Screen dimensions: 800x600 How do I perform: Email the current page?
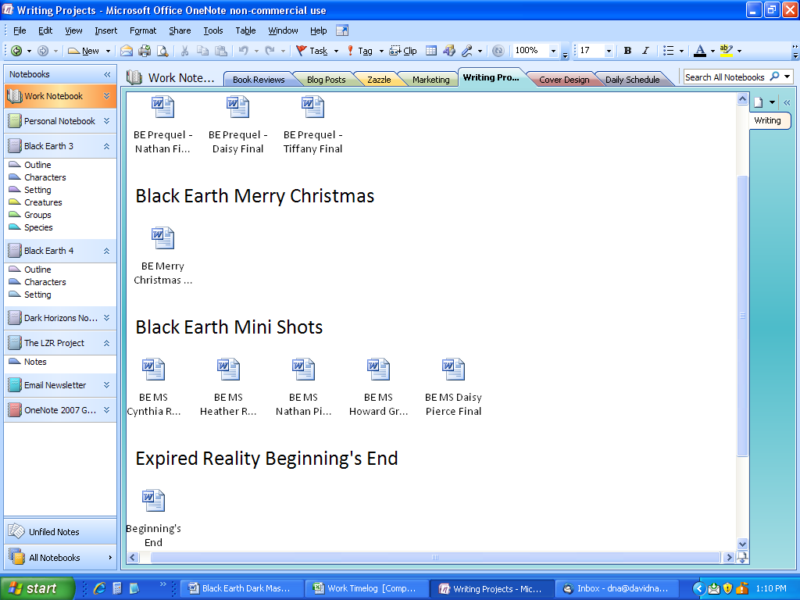coord(126,51)
